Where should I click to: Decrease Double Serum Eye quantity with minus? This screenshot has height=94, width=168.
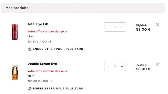click(108, 66)
